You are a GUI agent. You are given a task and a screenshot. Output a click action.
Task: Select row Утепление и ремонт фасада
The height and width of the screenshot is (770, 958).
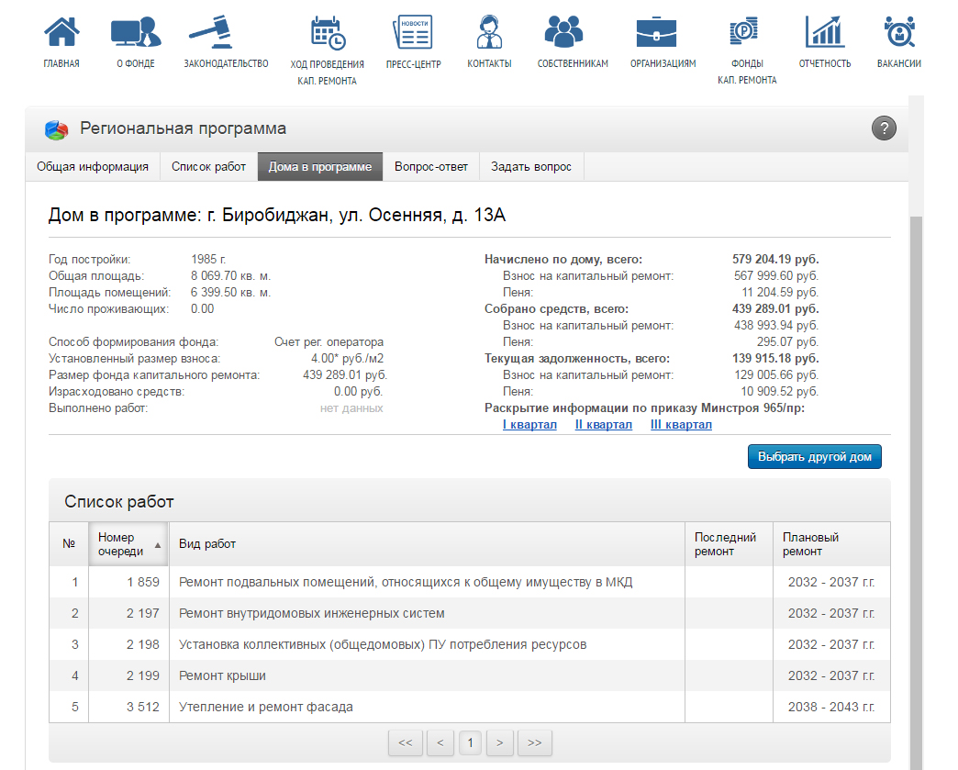469,707
